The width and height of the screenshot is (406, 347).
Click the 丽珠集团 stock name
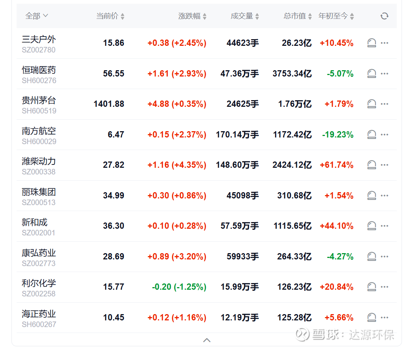tap(39, 192)
